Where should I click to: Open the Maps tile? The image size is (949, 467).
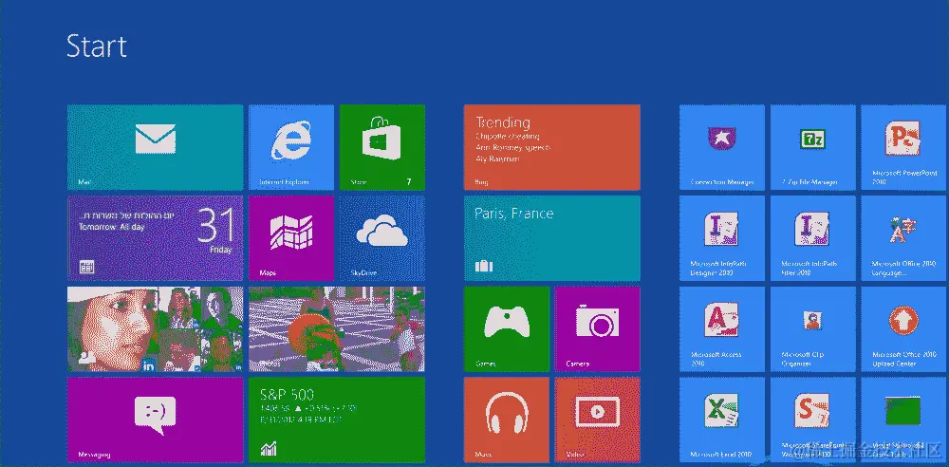[291, 238]
